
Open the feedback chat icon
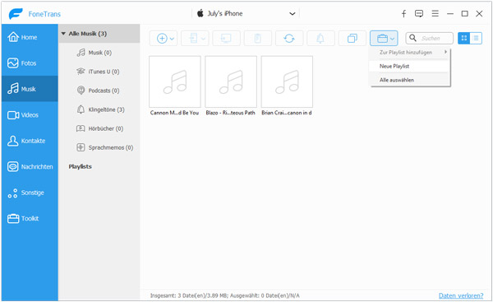(x=419, y=13)
